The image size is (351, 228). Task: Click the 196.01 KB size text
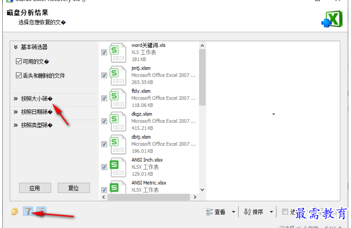tap(142, 151)
